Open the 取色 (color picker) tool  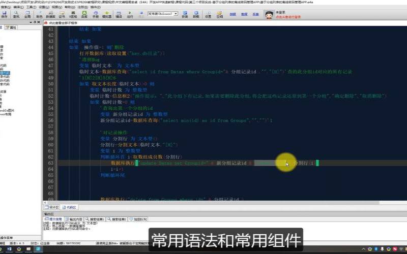(39, 14)
